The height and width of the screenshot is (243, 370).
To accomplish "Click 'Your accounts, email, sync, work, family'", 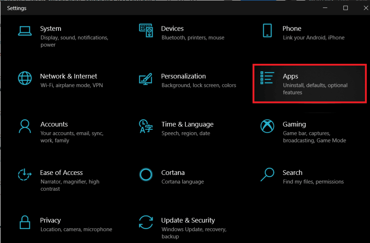I will click(72, 137).
